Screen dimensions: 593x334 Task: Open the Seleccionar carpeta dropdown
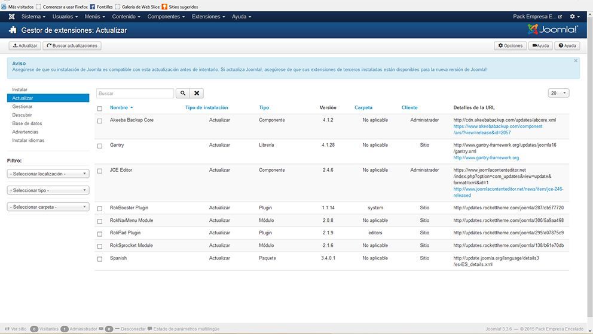coord(48,207)
